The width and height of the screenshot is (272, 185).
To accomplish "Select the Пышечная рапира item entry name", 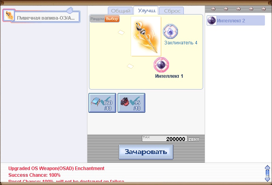I will (x=46, y=18).
